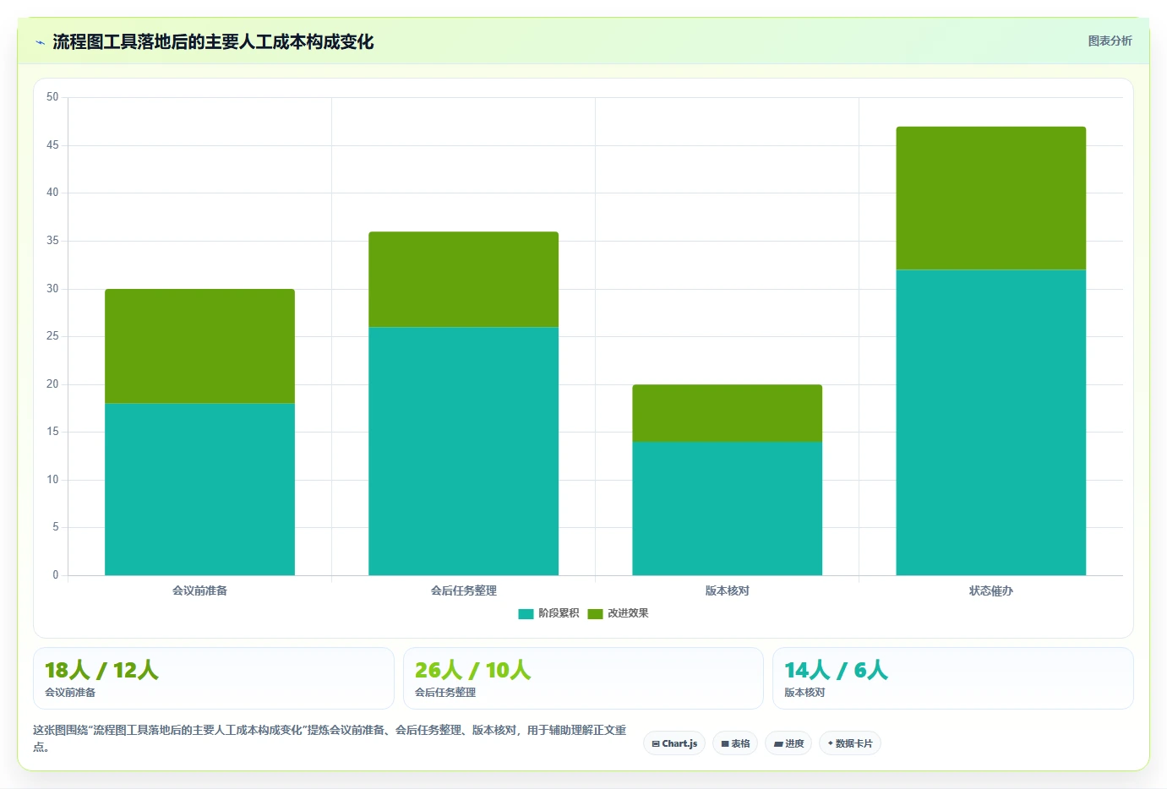The image size is (1167, 789).
Task: Select the green bar segment for 会议前准备
Action: tap(199, 346)
